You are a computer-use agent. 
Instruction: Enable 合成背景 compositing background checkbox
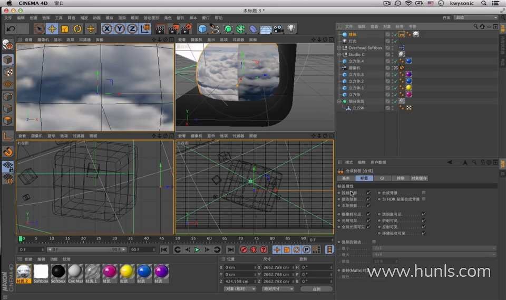tap(424, 193)
